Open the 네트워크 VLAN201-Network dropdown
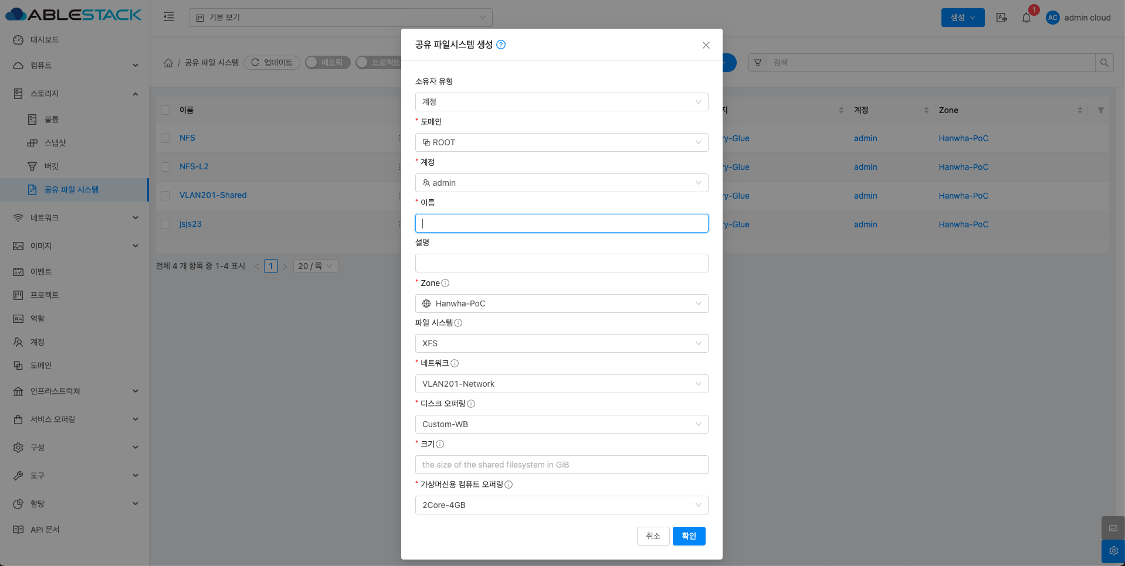 pos(561,384)
